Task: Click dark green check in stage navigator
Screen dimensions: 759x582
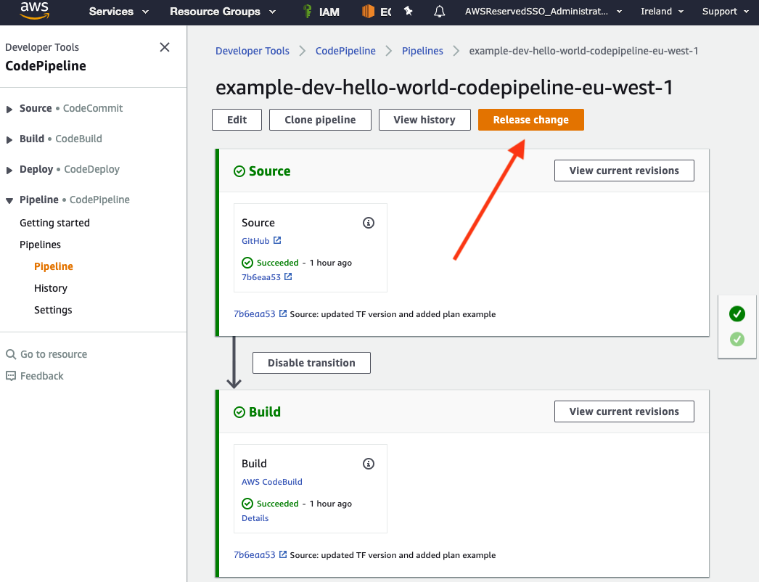Action: pyautogui.click(x=737, y=313)
